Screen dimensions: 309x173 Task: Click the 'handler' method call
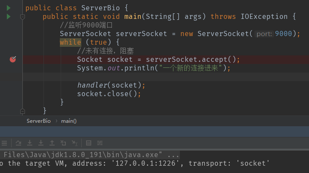(92, 85)
